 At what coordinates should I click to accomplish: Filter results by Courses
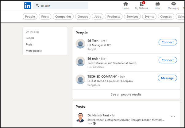click(x=166, y=16)
